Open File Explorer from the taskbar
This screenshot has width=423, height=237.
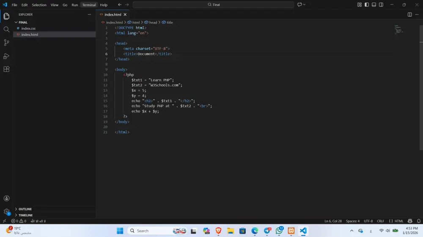click(231, 231)
